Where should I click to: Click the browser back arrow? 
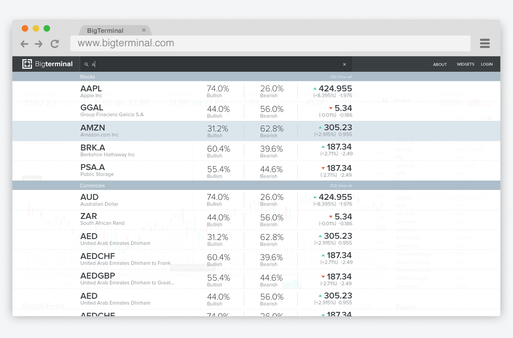25,44
